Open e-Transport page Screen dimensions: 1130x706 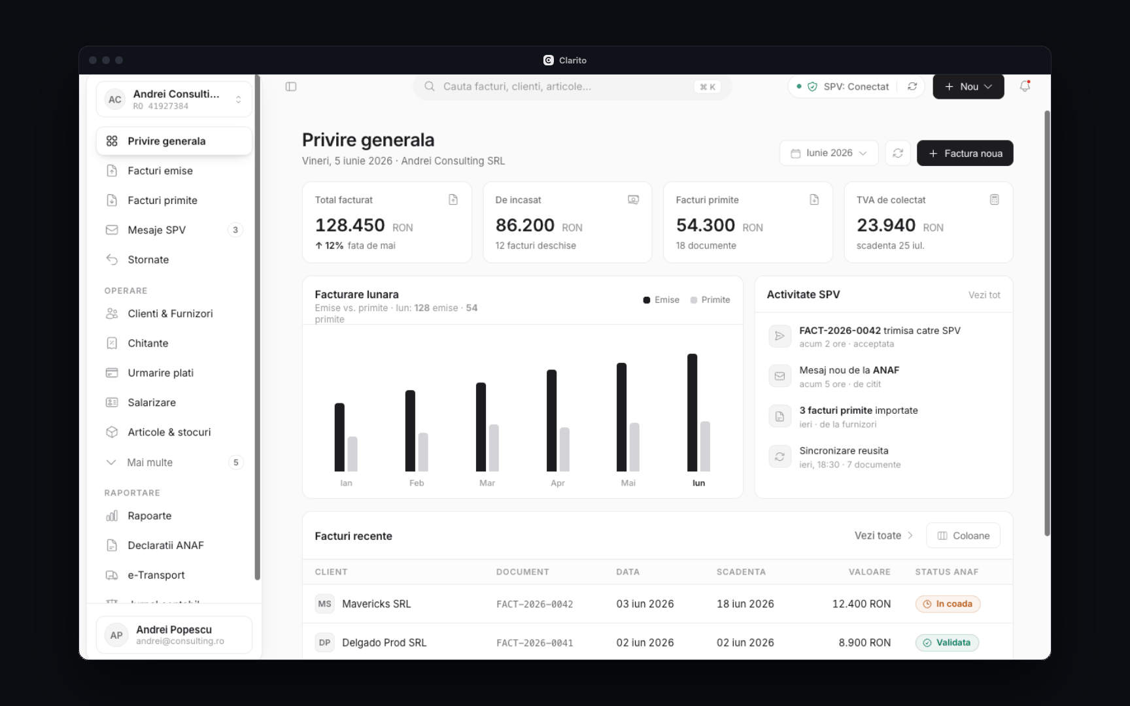click(174, 575)
